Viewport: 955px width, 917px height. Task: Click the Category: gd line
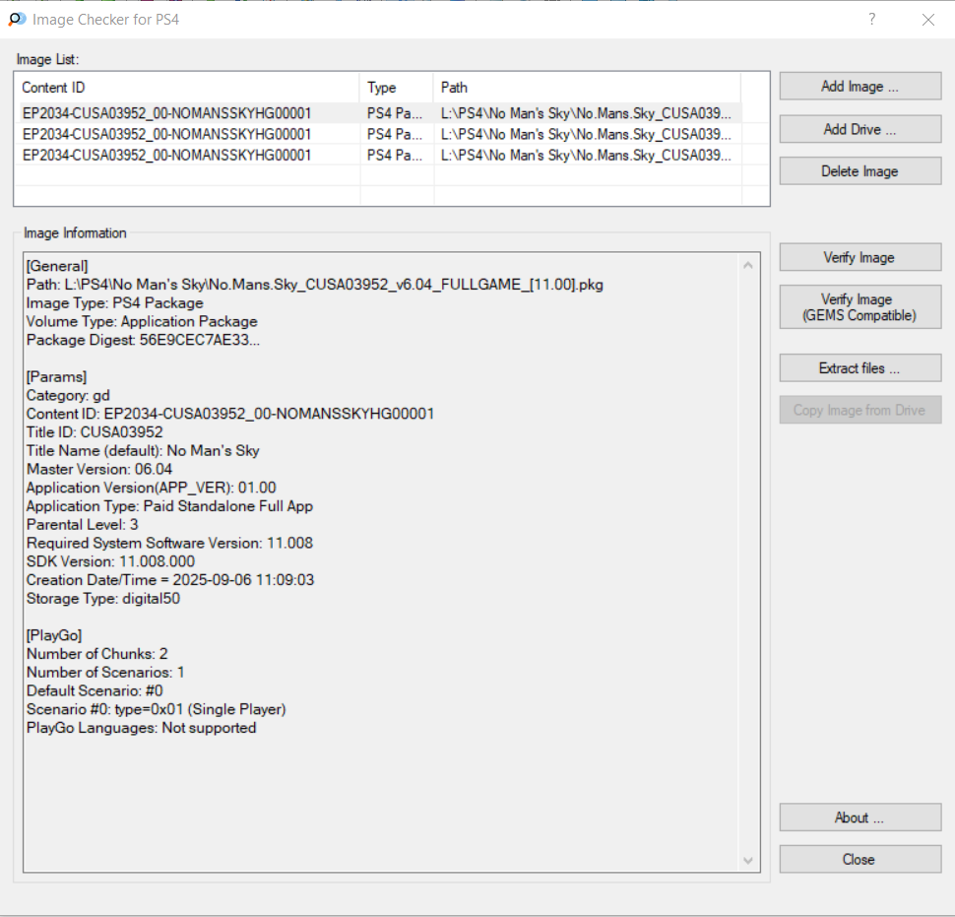point(68,395)
